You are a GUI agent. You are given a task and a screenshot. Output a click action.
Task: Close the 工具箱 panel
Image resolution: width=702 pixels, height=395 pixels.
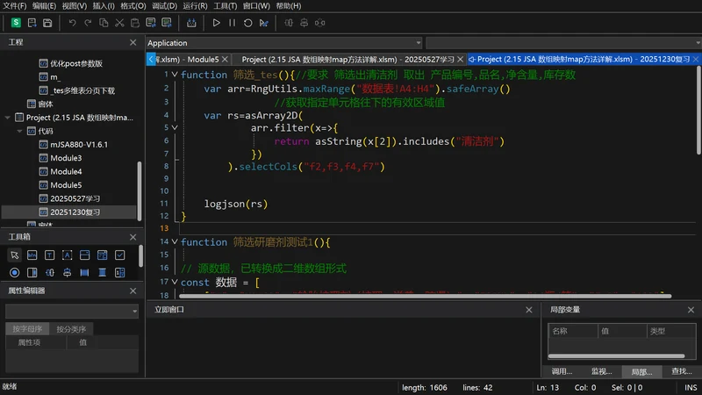click(x=133, y=237)
